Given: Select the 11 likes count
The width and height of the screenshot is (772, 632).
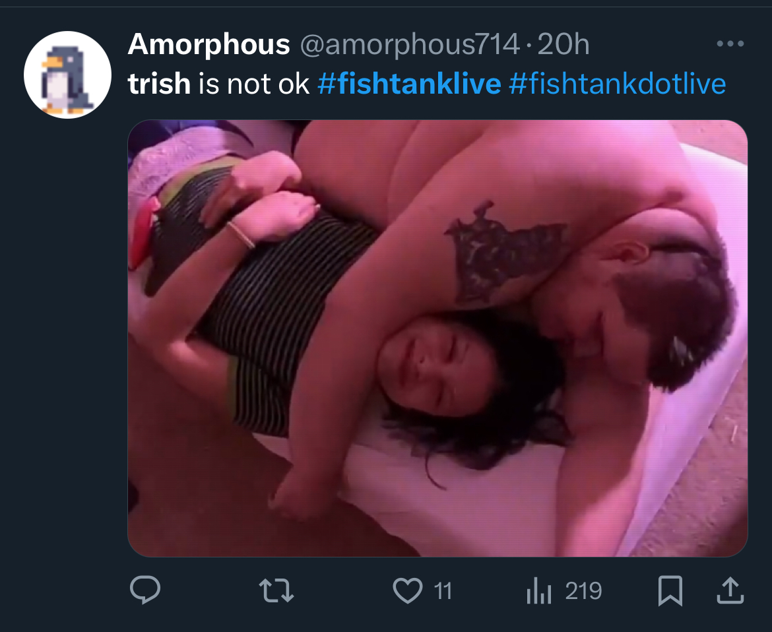Looking at the screenshot, I should (443, 590).
